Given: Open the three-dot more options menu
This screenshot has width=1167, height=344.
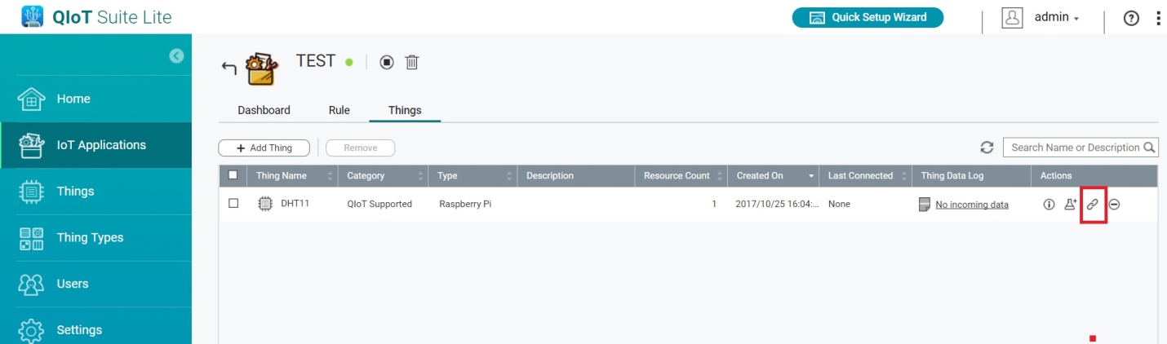Looking at the screenshot, I should pos(1158,18).
